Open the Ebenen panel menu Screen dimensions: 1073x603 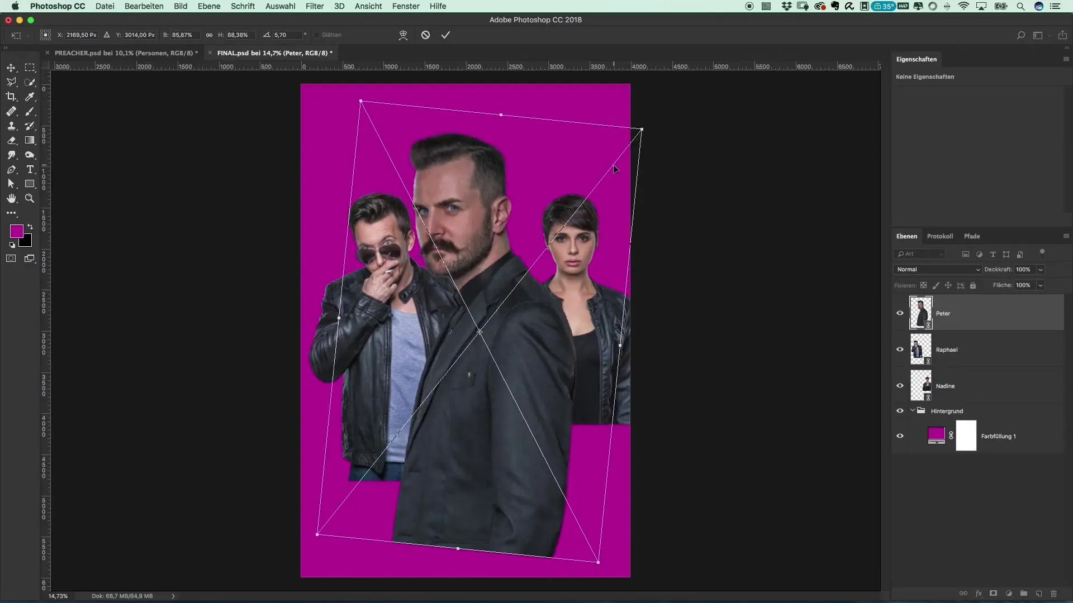click(1066, 236)
